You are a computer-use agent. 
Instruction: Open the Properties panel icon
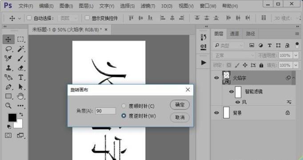(203, 47)
